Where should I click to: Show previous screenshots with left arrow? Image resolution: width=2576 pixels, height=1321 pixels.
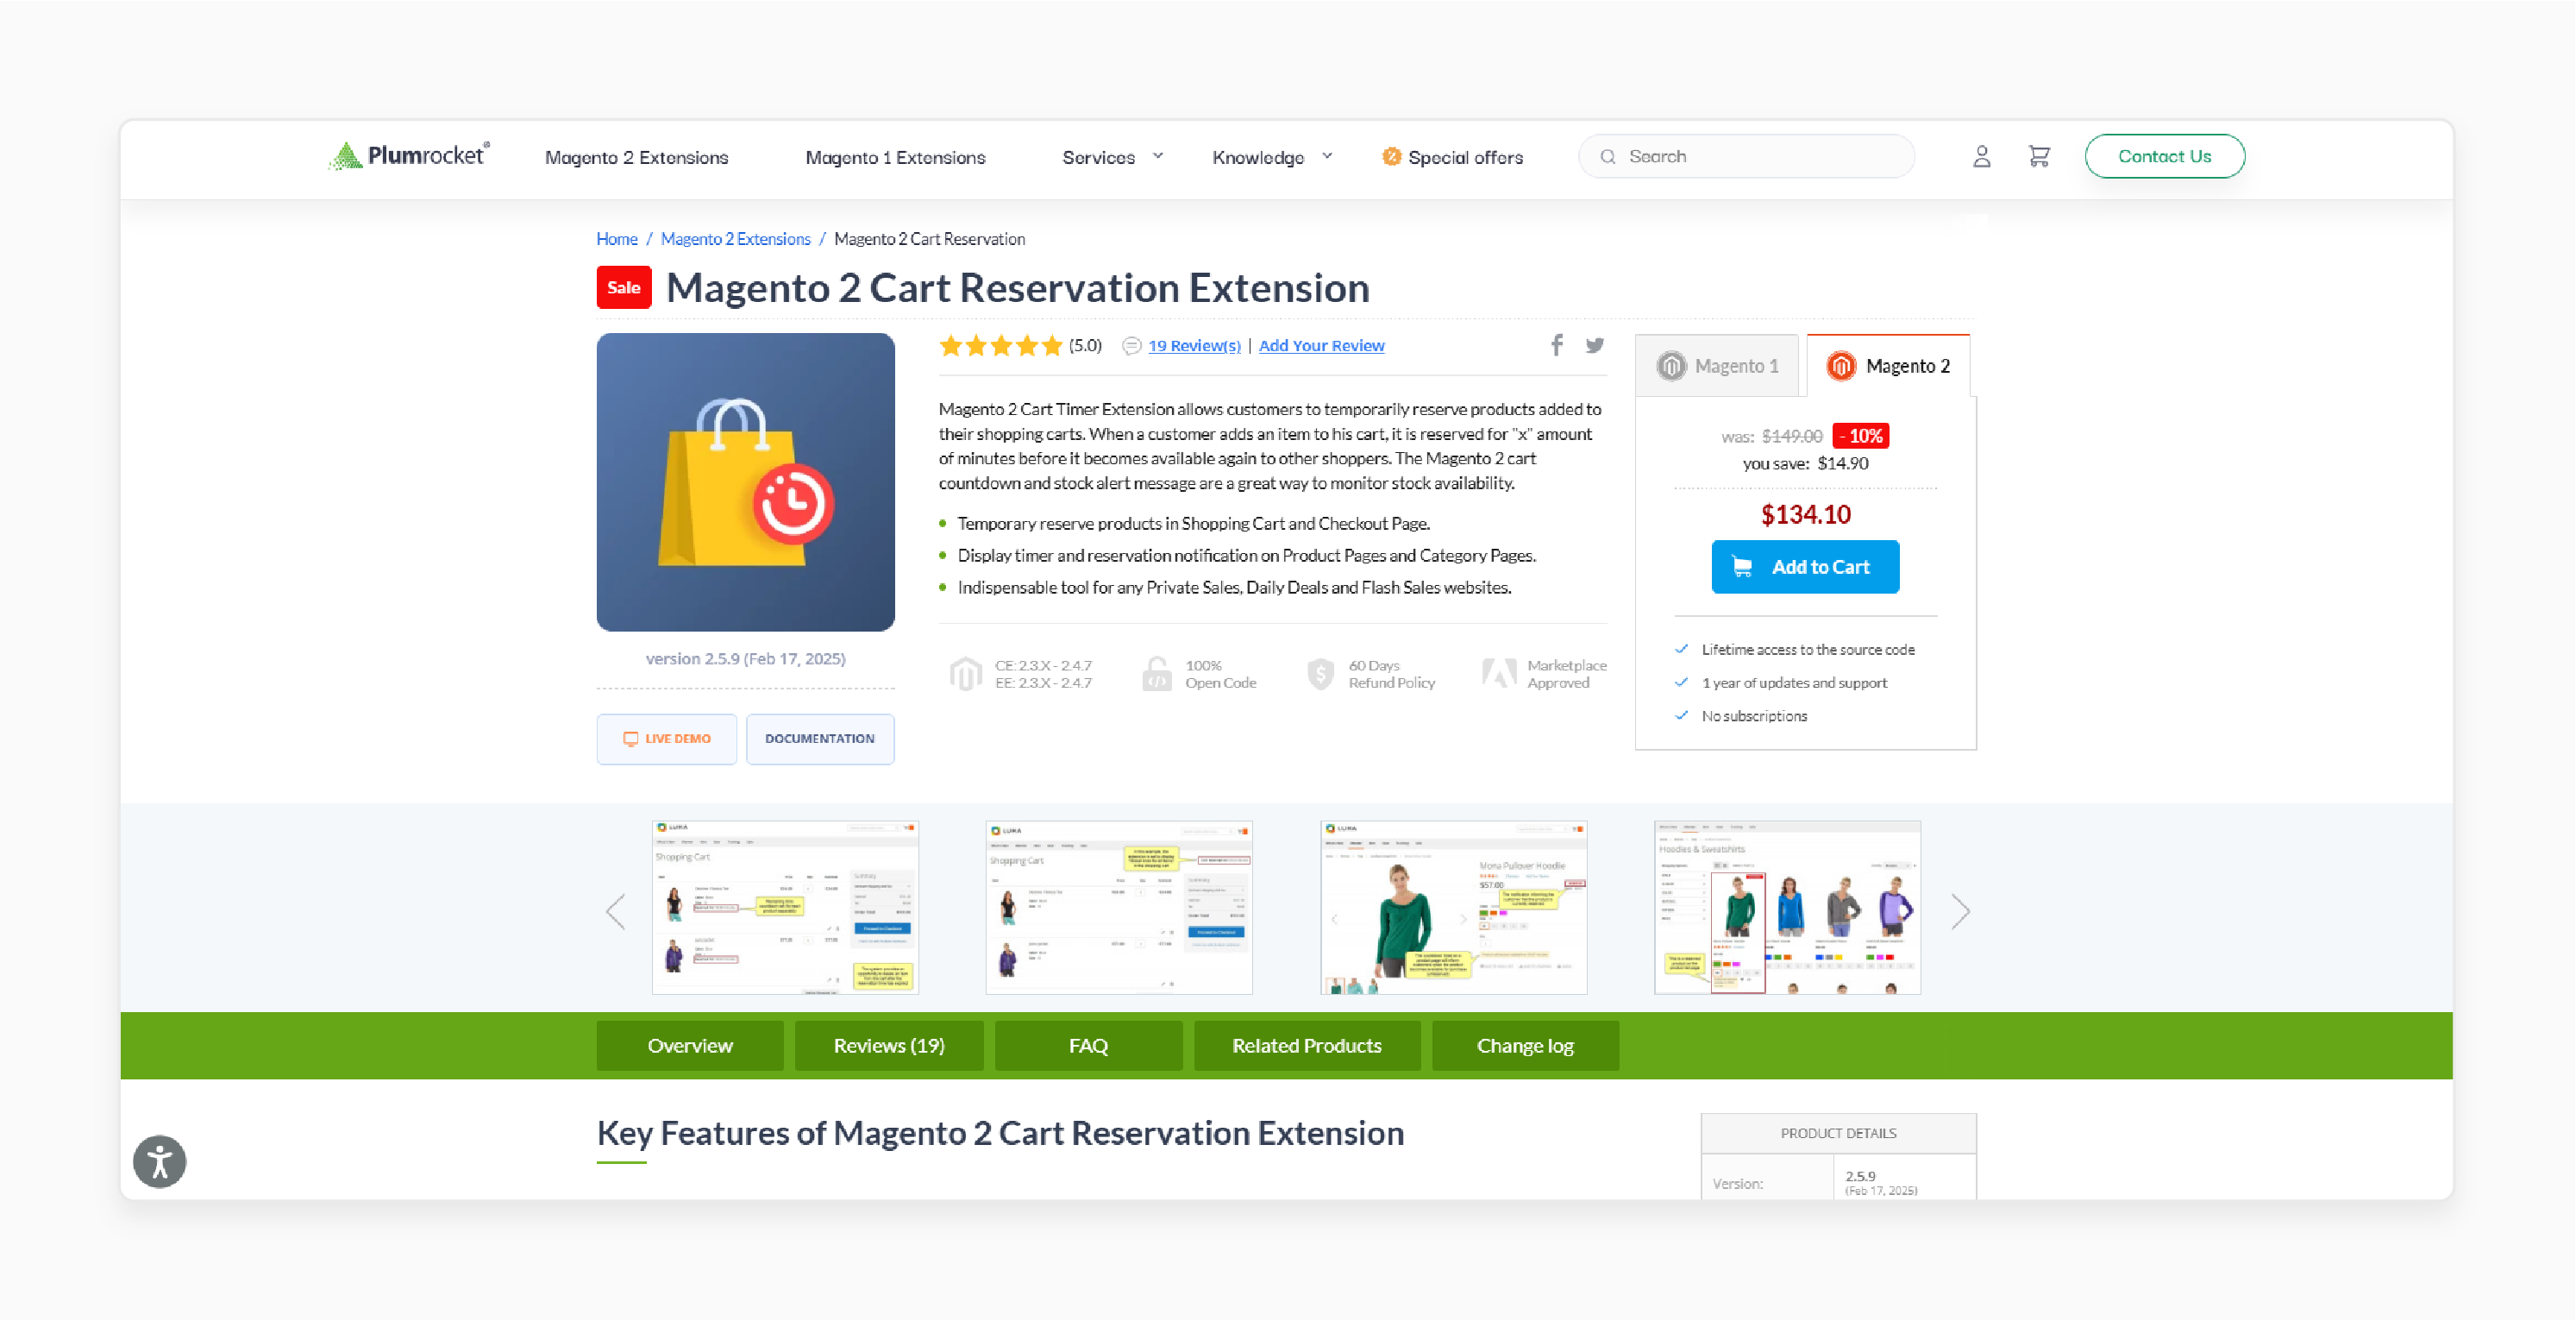[x=616, y=912]
